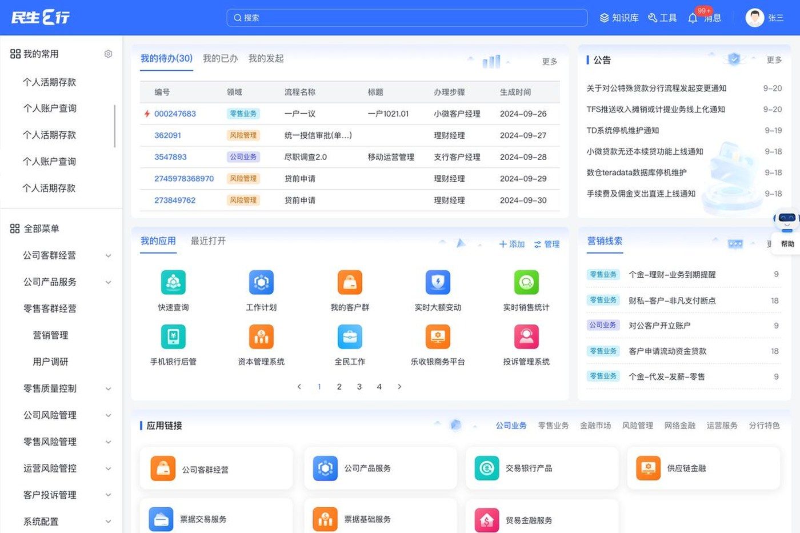The height and width of the screenshot is (533, 800).
Task: Click the 管理 apps button
Action: (x=547, y=245)
